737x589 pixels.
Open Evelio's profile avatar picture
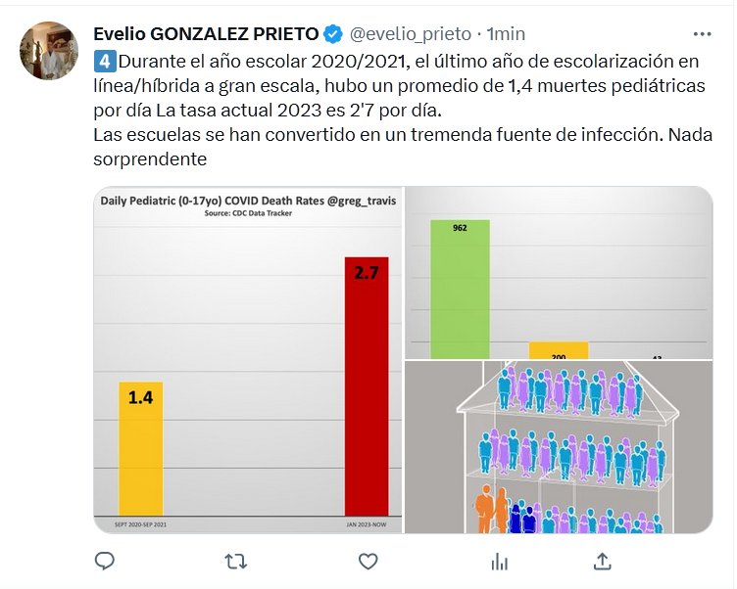point(49,51)
